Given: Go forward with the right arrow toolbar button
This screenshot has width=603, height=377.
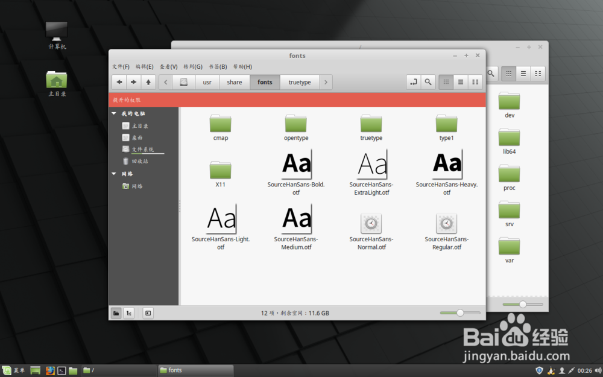Looking at the screenshot, I should [133, 82].
